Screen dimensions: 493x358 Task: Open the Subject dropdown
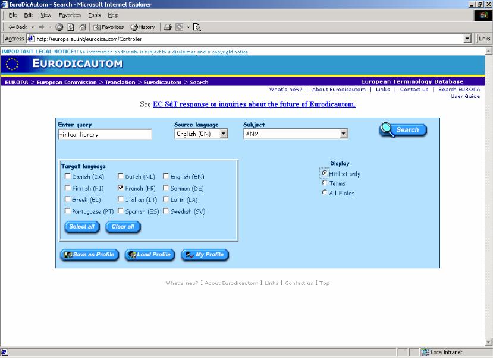coord(343,134)
